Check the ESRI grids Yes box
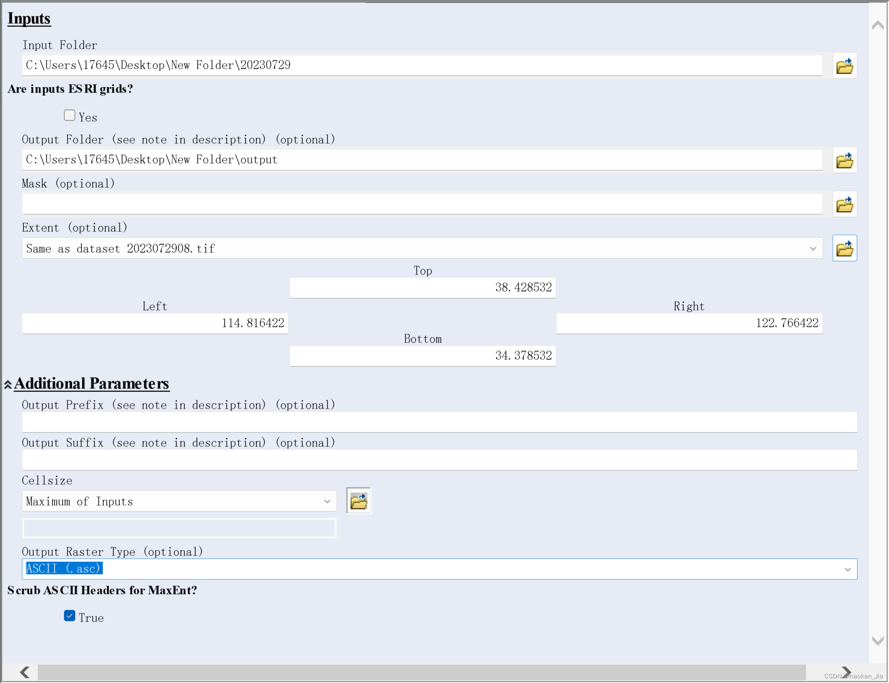Viewport: 889px width, 683px height. tap(70, 115)
